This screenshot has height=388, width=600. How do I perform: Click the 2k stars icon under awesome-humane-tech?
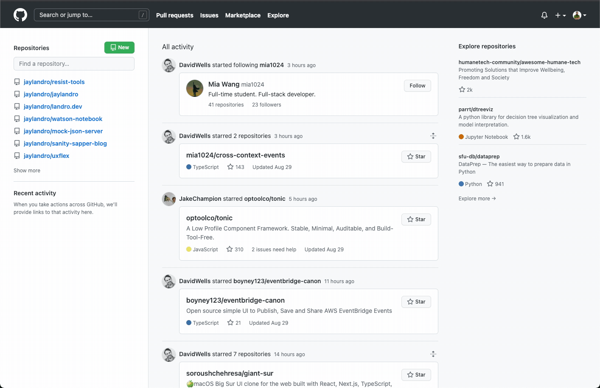pos(462,90)
